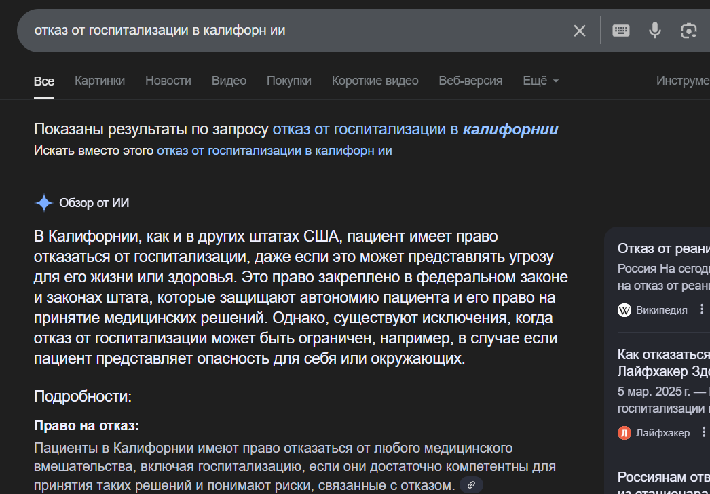The width and height of the screenshot is (710, 494).
Task: Search instead for original misspelled query
Action: point(274,151)
